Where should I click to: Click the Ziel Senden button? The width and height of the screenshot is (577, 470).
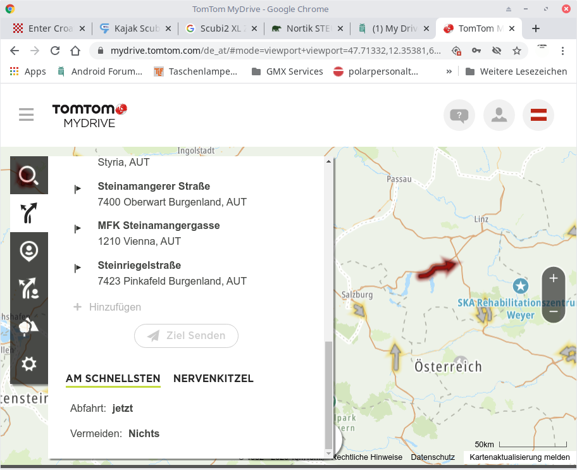click(186, 336)
